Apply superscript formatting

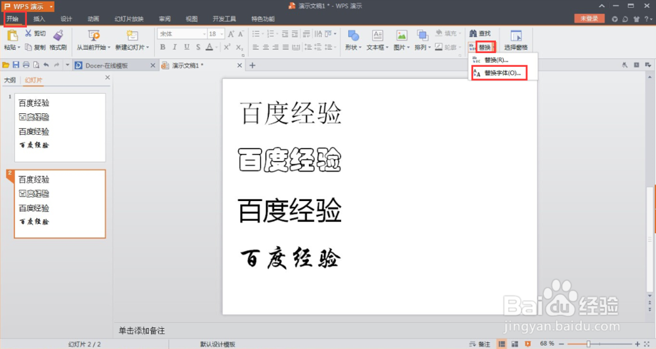(x=227, y=47)
